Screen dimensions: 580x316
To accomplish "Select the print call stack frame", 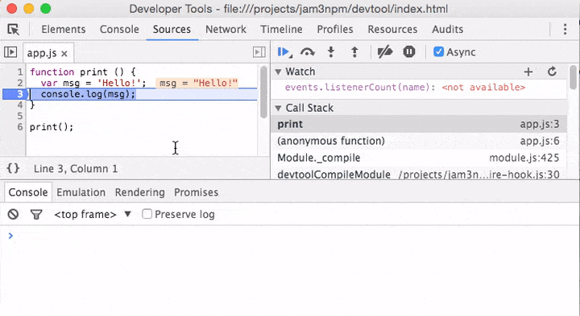I will point(418,124).
